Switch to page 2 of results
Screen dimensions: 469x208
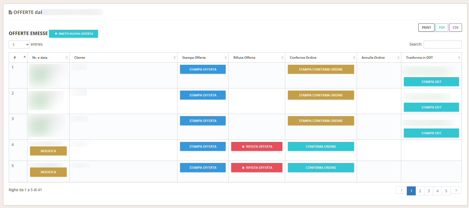(x=420, y=191)
